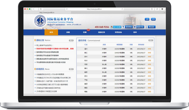Open news about 40亿 RMB perpetual notes

[50, 74]
